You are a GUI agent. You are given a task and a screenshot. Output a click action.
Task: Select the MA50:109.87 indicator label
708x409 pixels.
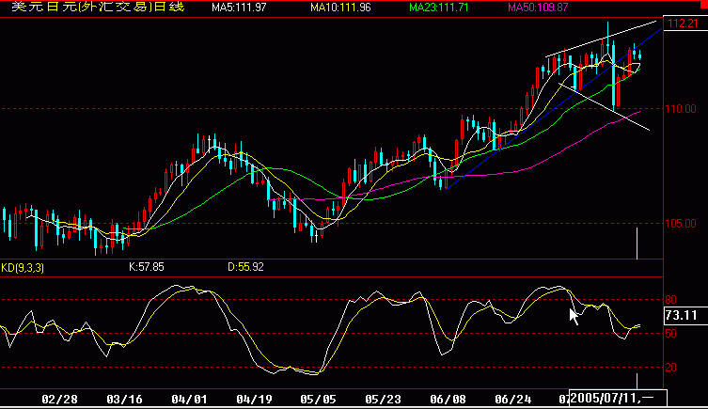coord(538,8)
